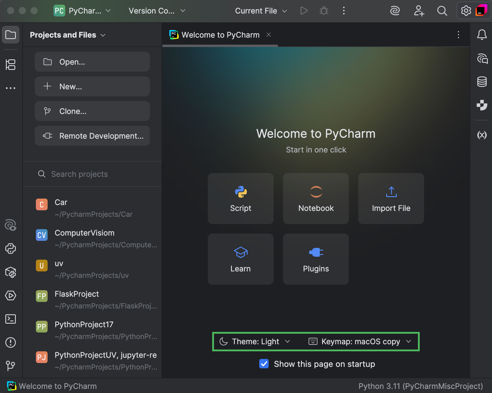The height and width of the screenshot is (393, 492).
Task: Open the Project tool window icon
Action: point(11,34)
